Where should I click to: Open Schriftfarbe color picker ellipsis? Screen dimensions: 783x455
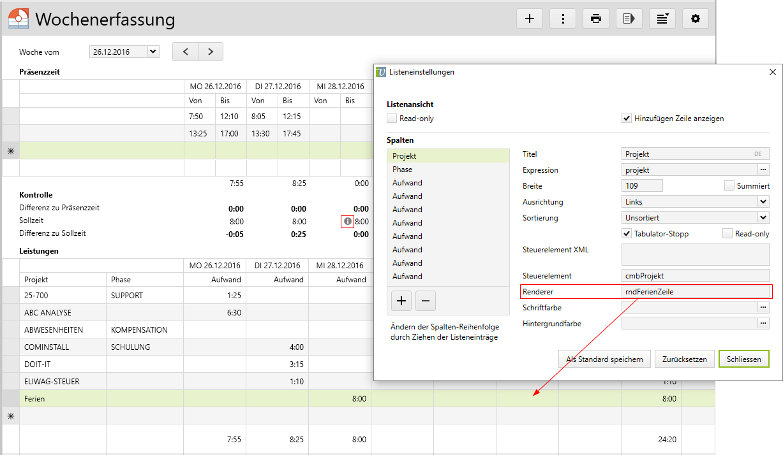[x=763, y=307]
